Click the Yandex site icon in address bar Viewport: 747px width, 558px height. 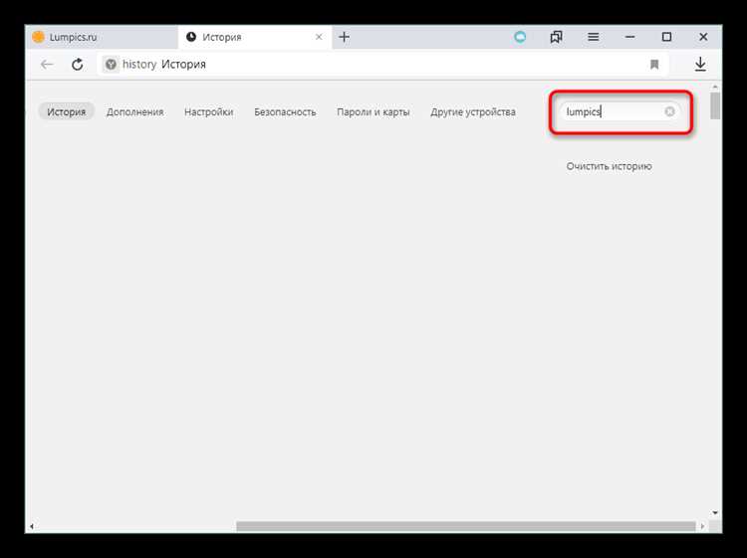pos(110,65)
